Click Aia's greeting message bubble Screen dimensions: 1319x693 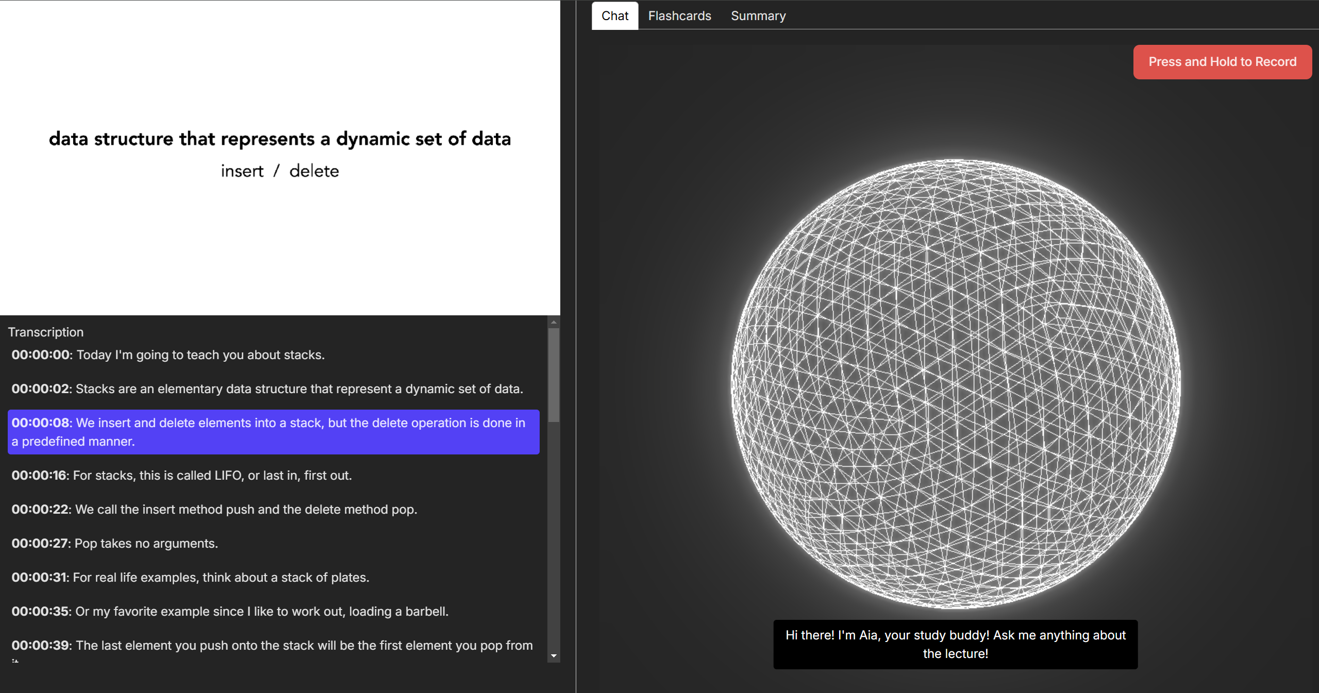coord(955,644)
